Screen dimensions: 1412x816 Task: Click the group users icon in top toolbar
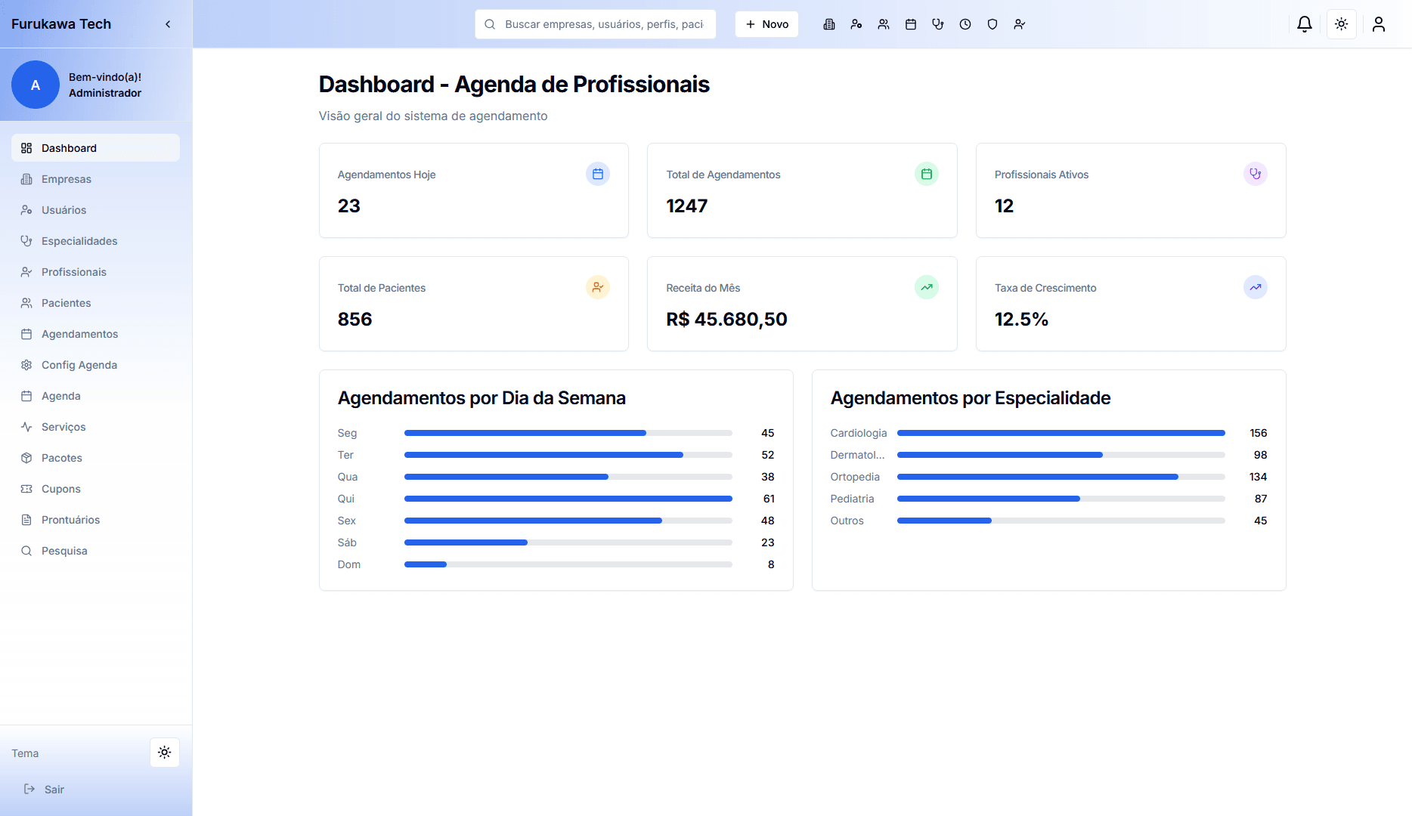click(x=884, y=23)
